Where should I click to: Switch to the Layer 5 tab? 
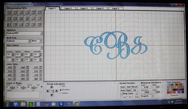point(116,9)
